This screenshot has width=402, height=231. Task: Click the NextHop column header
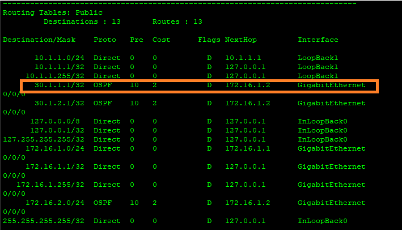click(x=241, y=40)
